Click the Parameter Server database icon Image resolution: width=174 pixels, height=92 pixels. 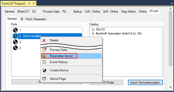coord(44,56)
